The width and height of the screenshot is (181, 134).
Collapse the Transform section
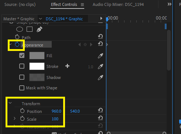coord(10,103)
